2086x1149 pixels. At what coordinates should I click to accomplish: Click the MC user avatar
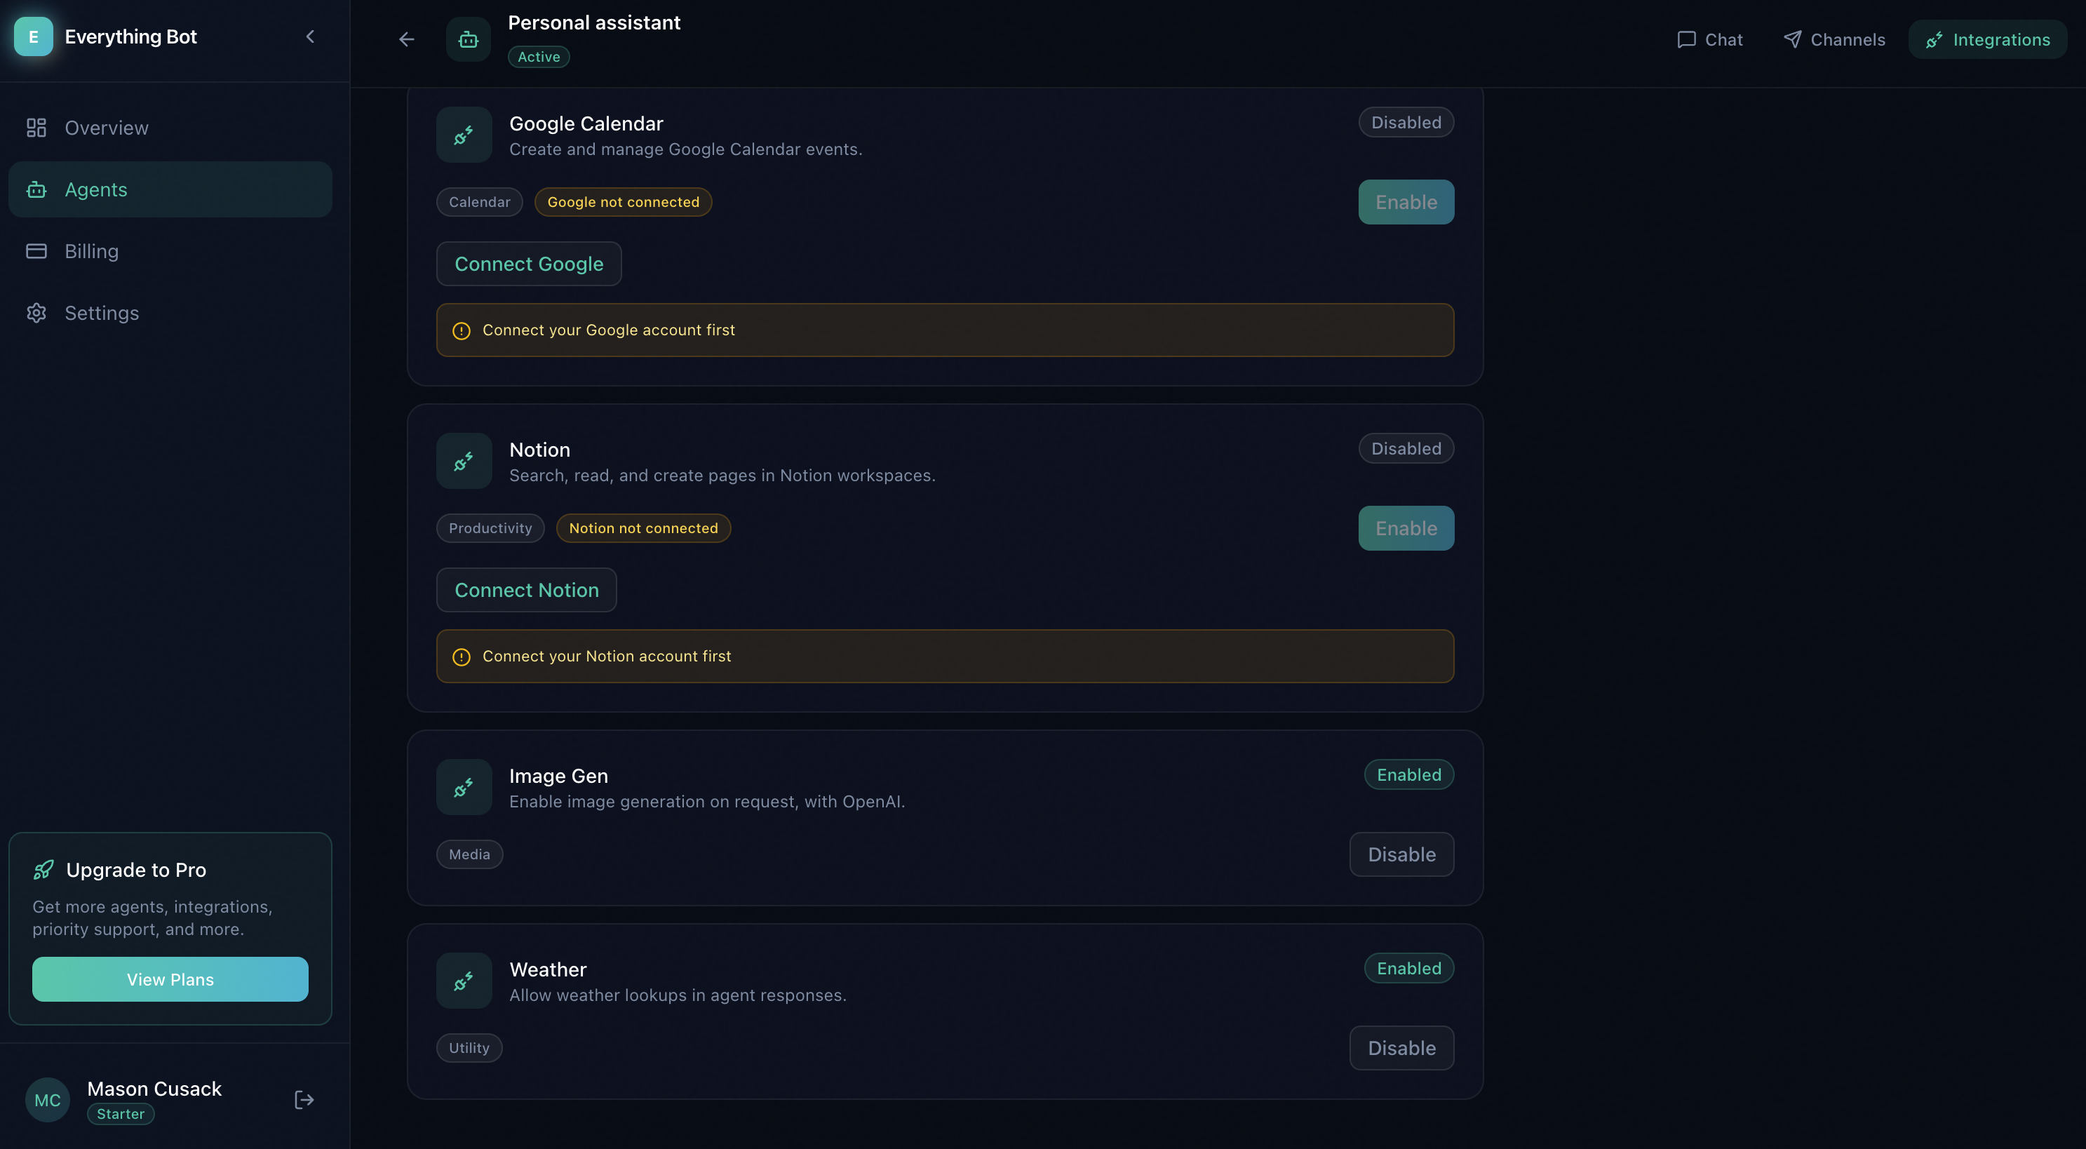48,1100
